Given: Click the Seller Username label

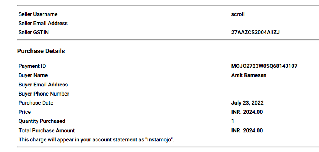Looking at the screenshot, I should tap(38, 14).
